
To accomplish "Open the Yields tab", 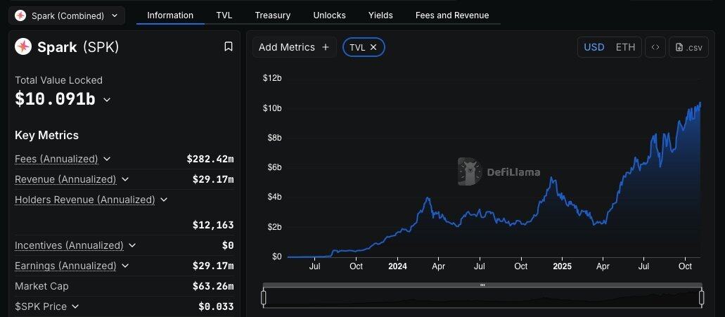I will coord(380,15).
